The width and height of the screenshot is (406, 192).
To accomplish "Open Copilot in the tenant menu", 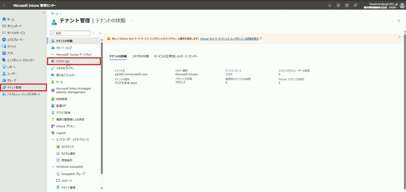I will (60, 132).
